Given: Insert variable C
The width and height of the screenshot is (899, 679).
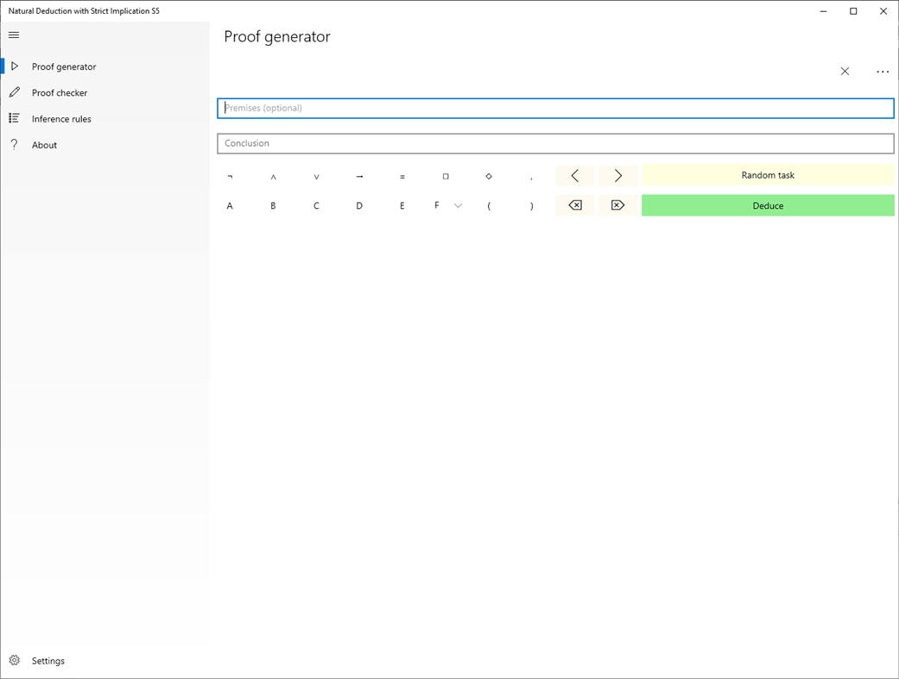Looking at the screenshot, I should 316,205.
